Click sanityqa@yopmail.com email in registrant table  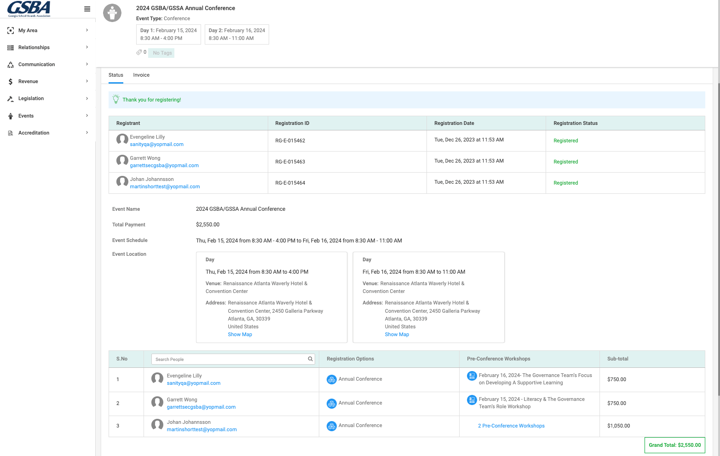click(157, 145)
